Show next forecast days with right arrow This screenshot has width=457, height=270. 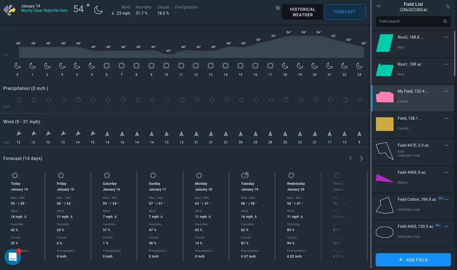[x=361, y=158]
